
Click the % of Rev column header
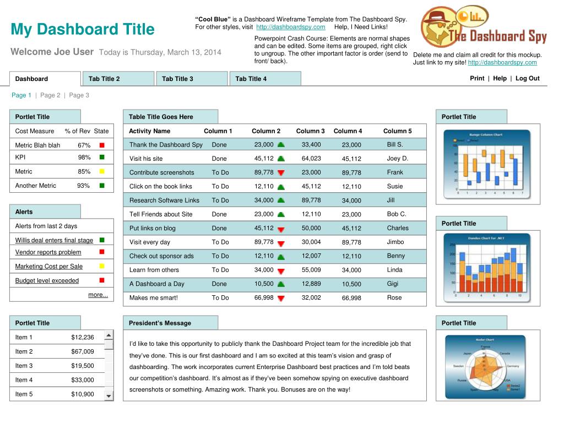coord(77,131)
